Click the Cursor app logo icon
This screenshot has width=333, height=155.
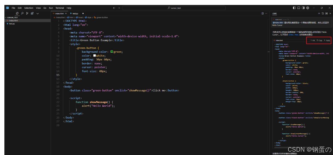click(x=7, y=8)
